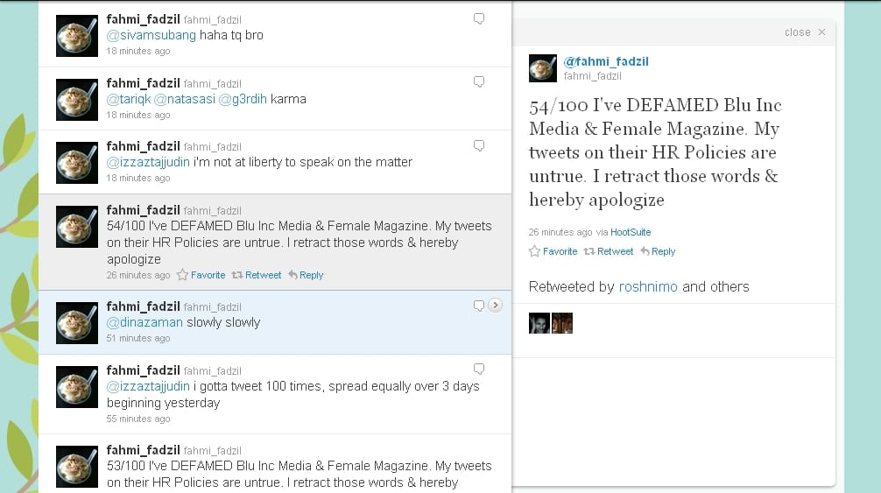Reply to the tweet from the detail panel
This screenshot has width=881, height=493.
click(658, 251)
